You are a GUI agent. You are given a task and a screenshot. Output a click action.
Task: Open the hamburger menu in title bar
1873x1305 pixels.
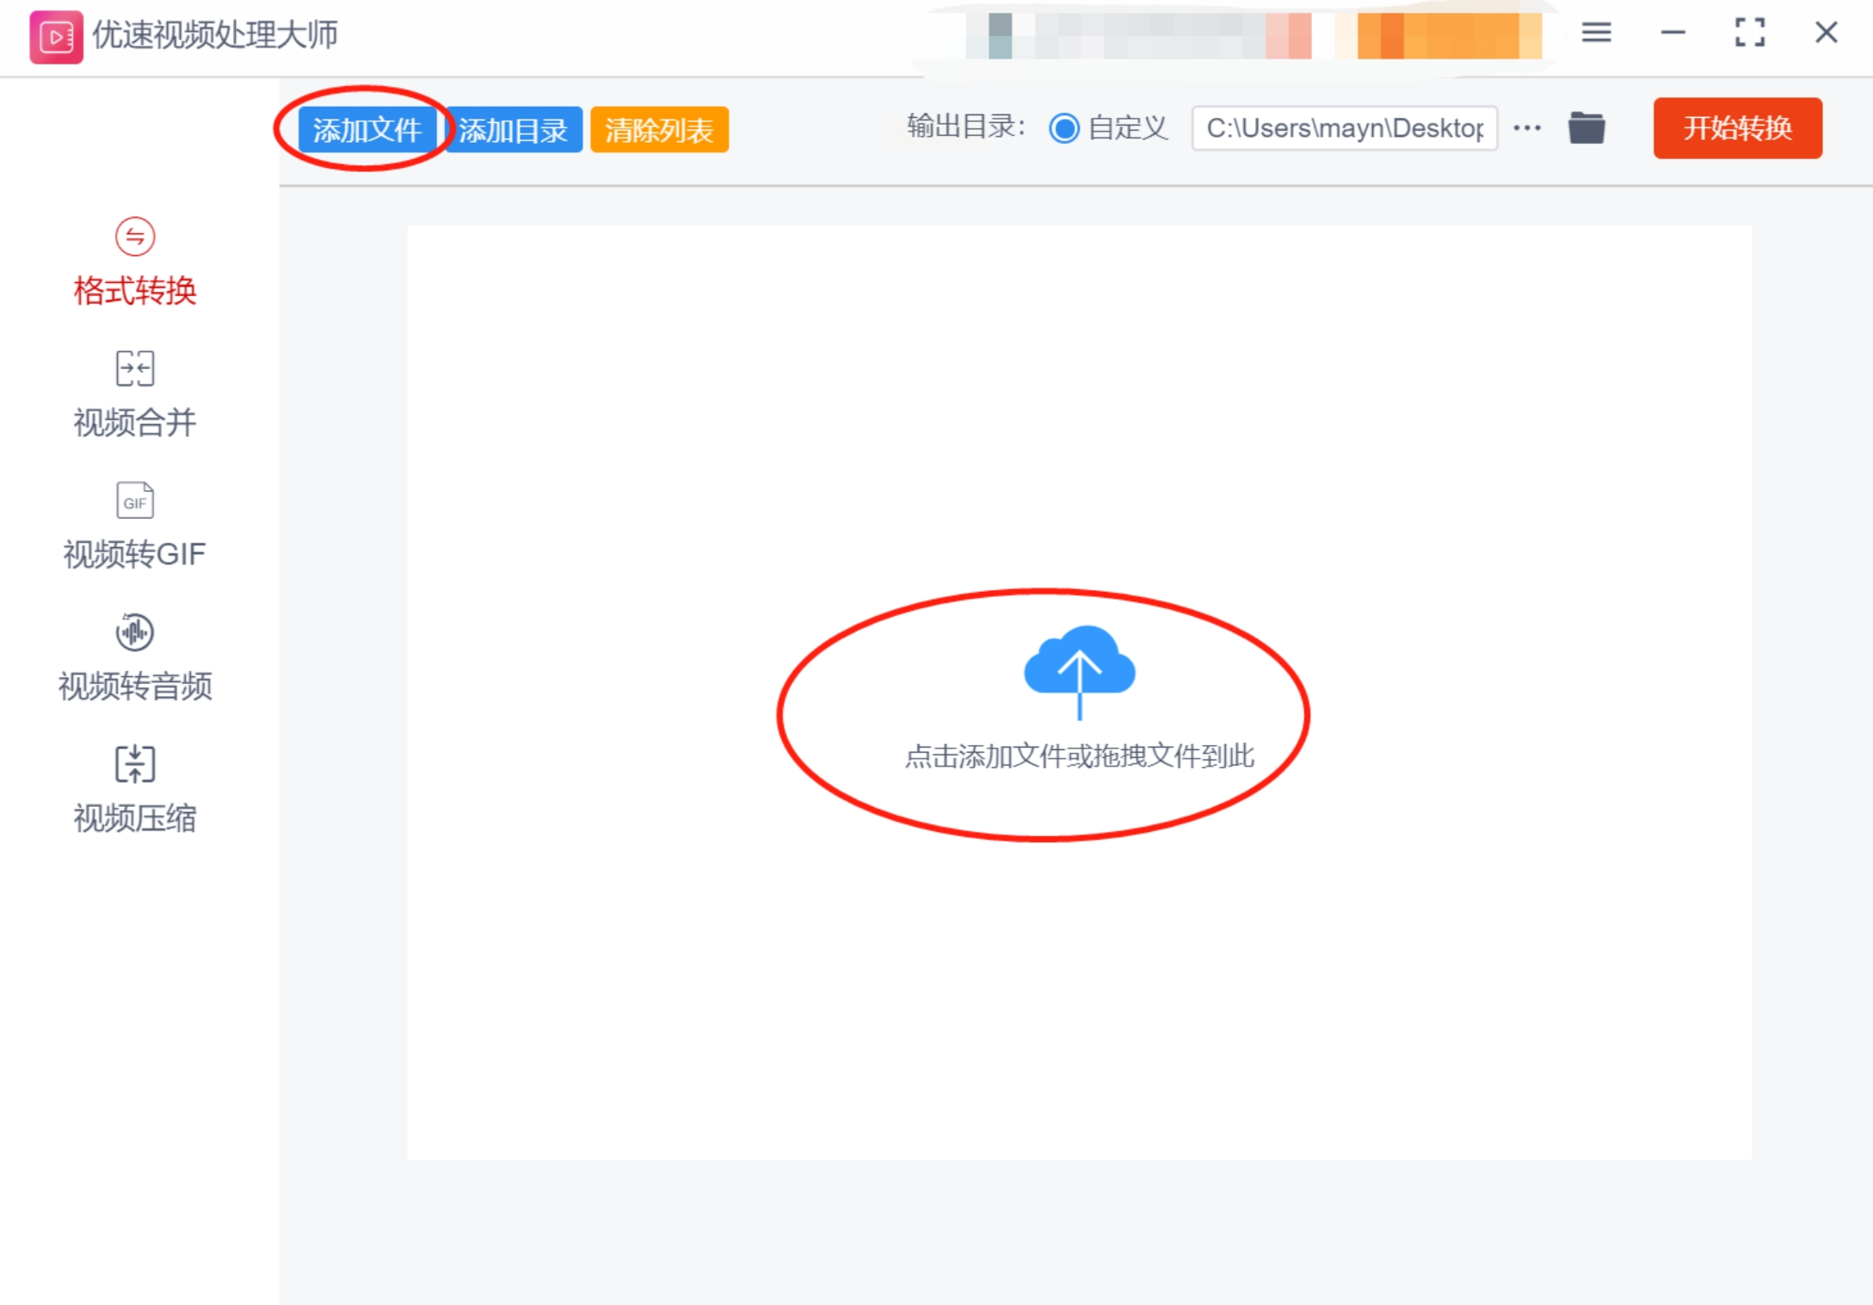pyautogui.click(x=1596, y=33)
